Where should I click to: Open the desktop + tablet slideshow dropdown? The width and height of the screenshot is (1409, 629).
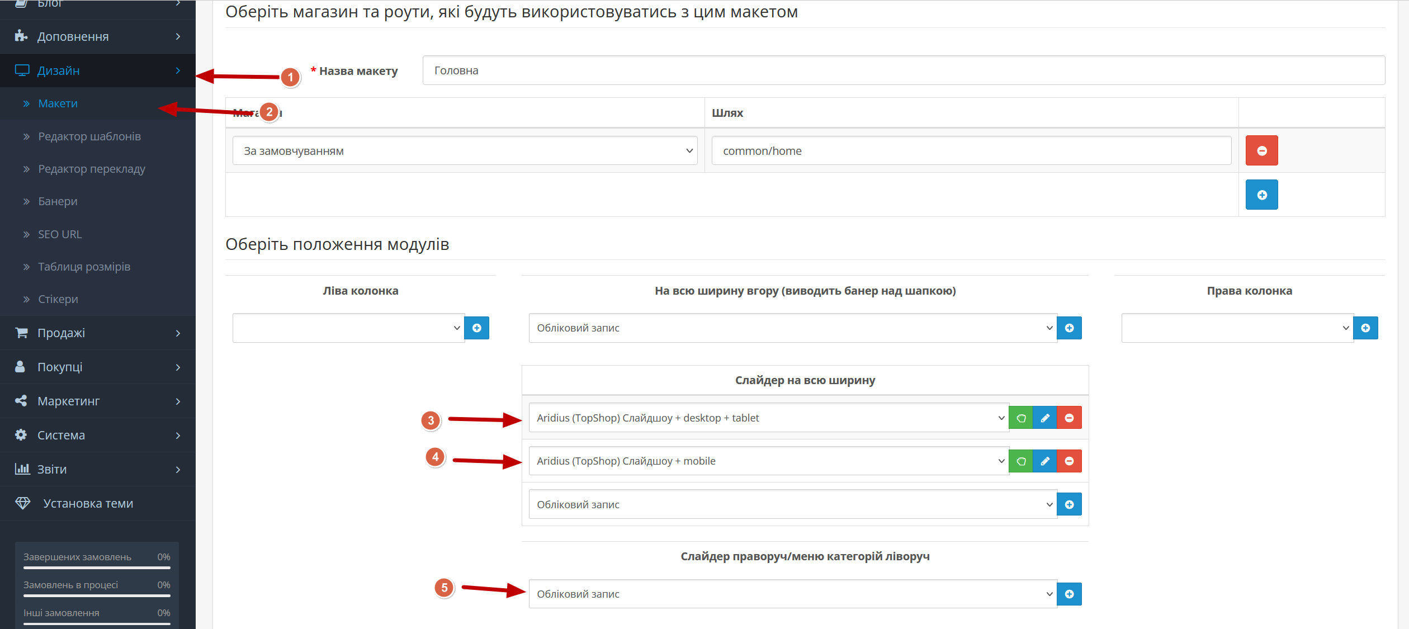(769, 418)
